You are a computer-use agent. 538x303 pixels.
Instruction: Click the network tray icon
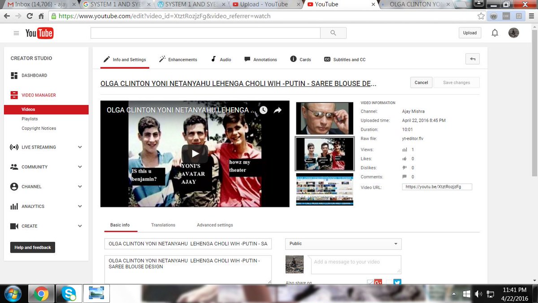coord(490,294)
